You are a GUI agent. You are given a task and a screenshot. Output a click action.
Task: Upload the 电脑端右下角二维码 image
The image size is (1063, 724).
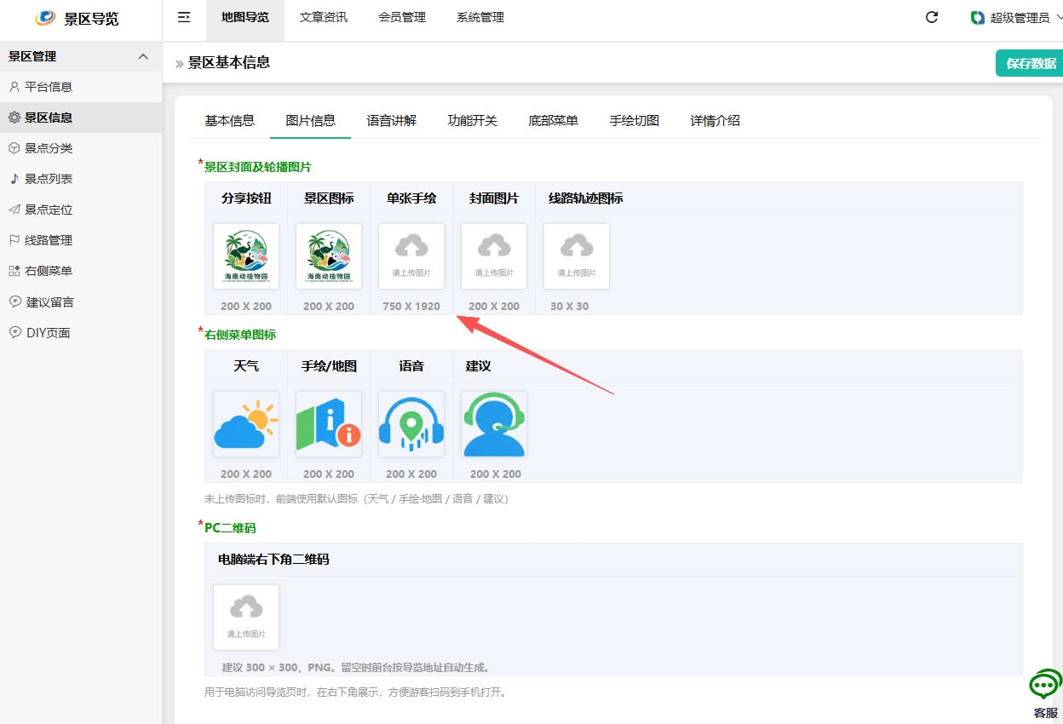(x=246, y=618)
